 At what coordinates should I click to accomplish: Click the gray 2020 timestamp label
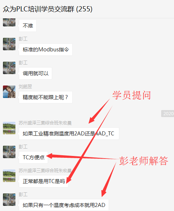(x=167, y=114)
